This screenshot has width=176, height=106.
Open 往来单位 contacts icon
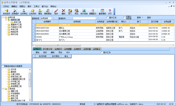pos(24,12)
